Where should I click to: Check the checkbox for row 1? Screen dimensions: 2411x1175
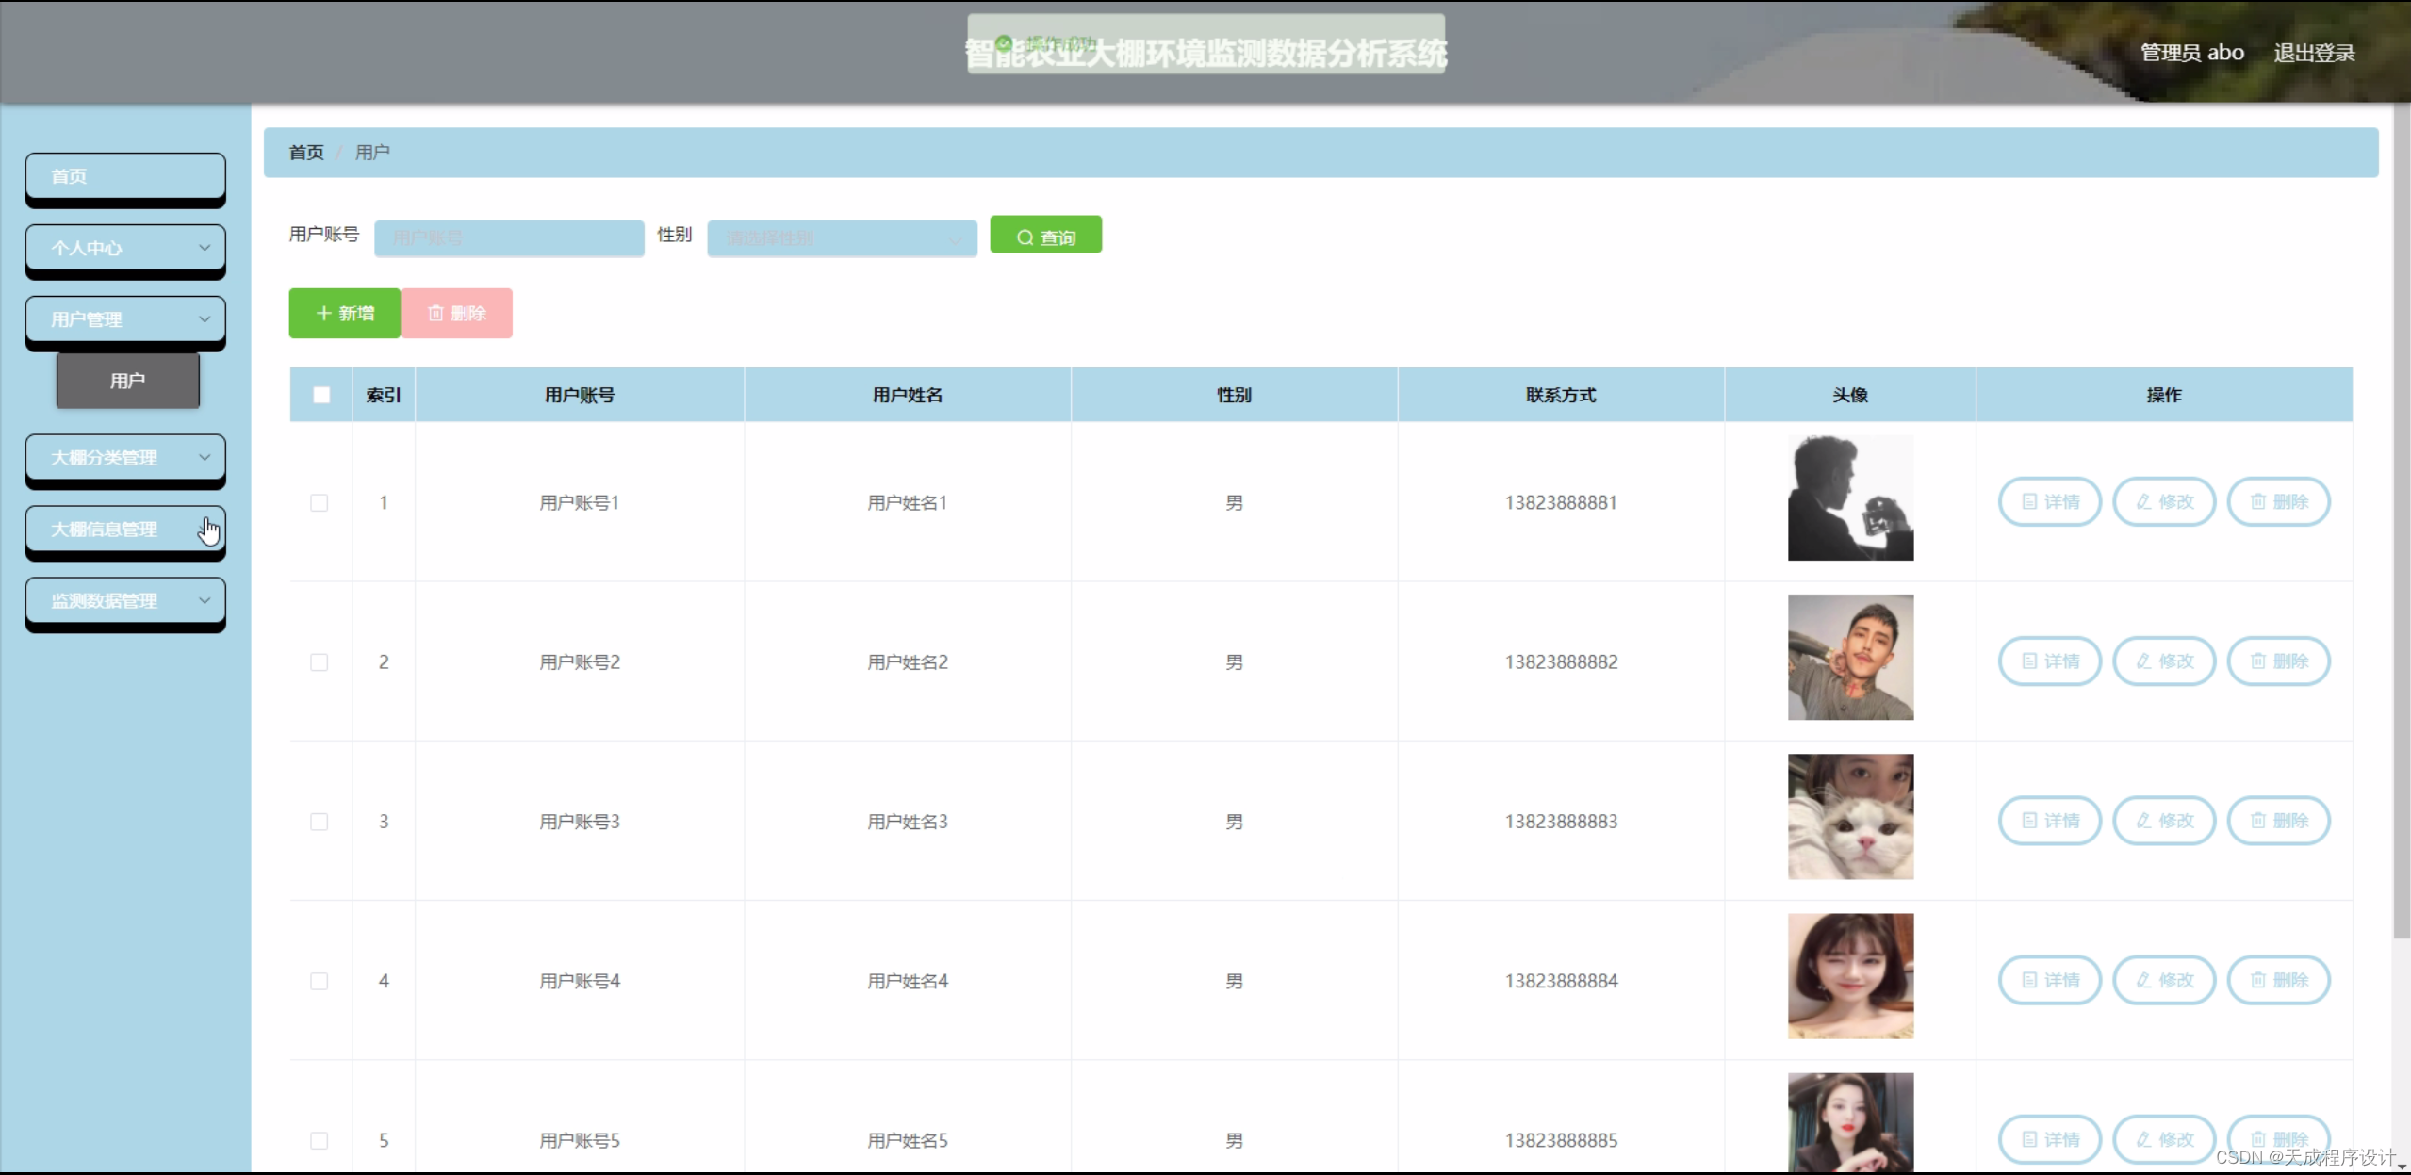click(320, 502)
